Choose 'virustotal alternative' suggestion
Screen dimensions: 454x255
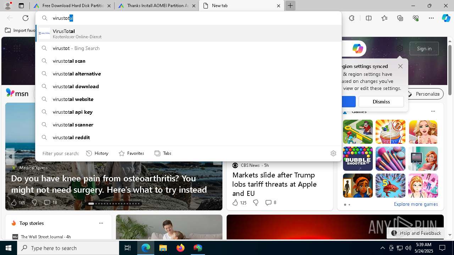click(x=188, y=74)
